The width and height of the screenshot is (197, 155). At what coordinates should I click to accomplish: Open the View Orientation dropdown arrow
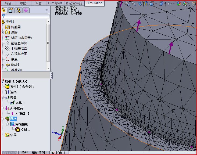point(156,4)
